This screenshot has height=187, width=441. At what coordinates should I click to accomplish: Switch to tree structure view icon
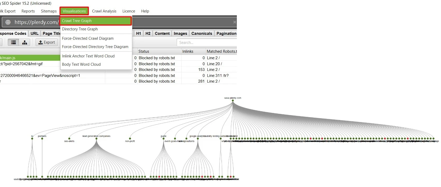pyautogui.click(x=25, y=42)
